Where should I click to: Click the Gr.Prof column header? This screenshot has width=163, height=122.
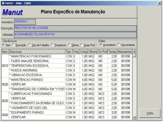point(103,52)
